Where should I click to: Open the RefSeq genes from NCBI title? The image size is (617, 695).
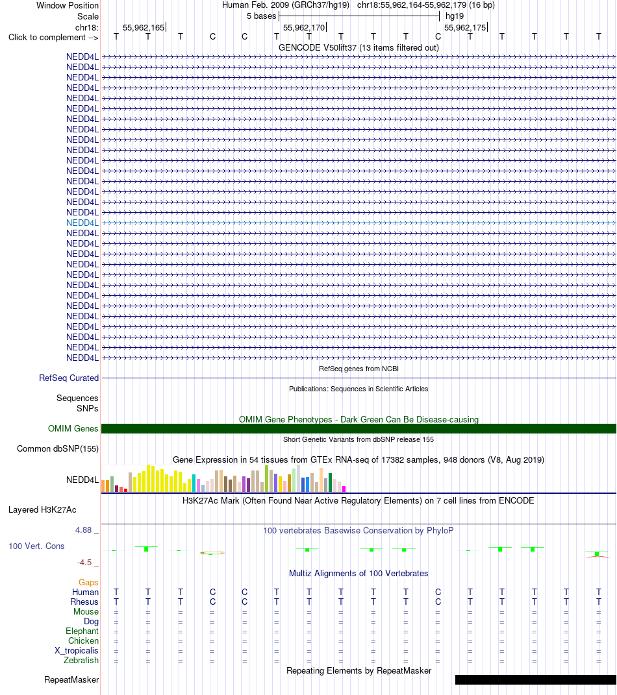pos(359,369)
